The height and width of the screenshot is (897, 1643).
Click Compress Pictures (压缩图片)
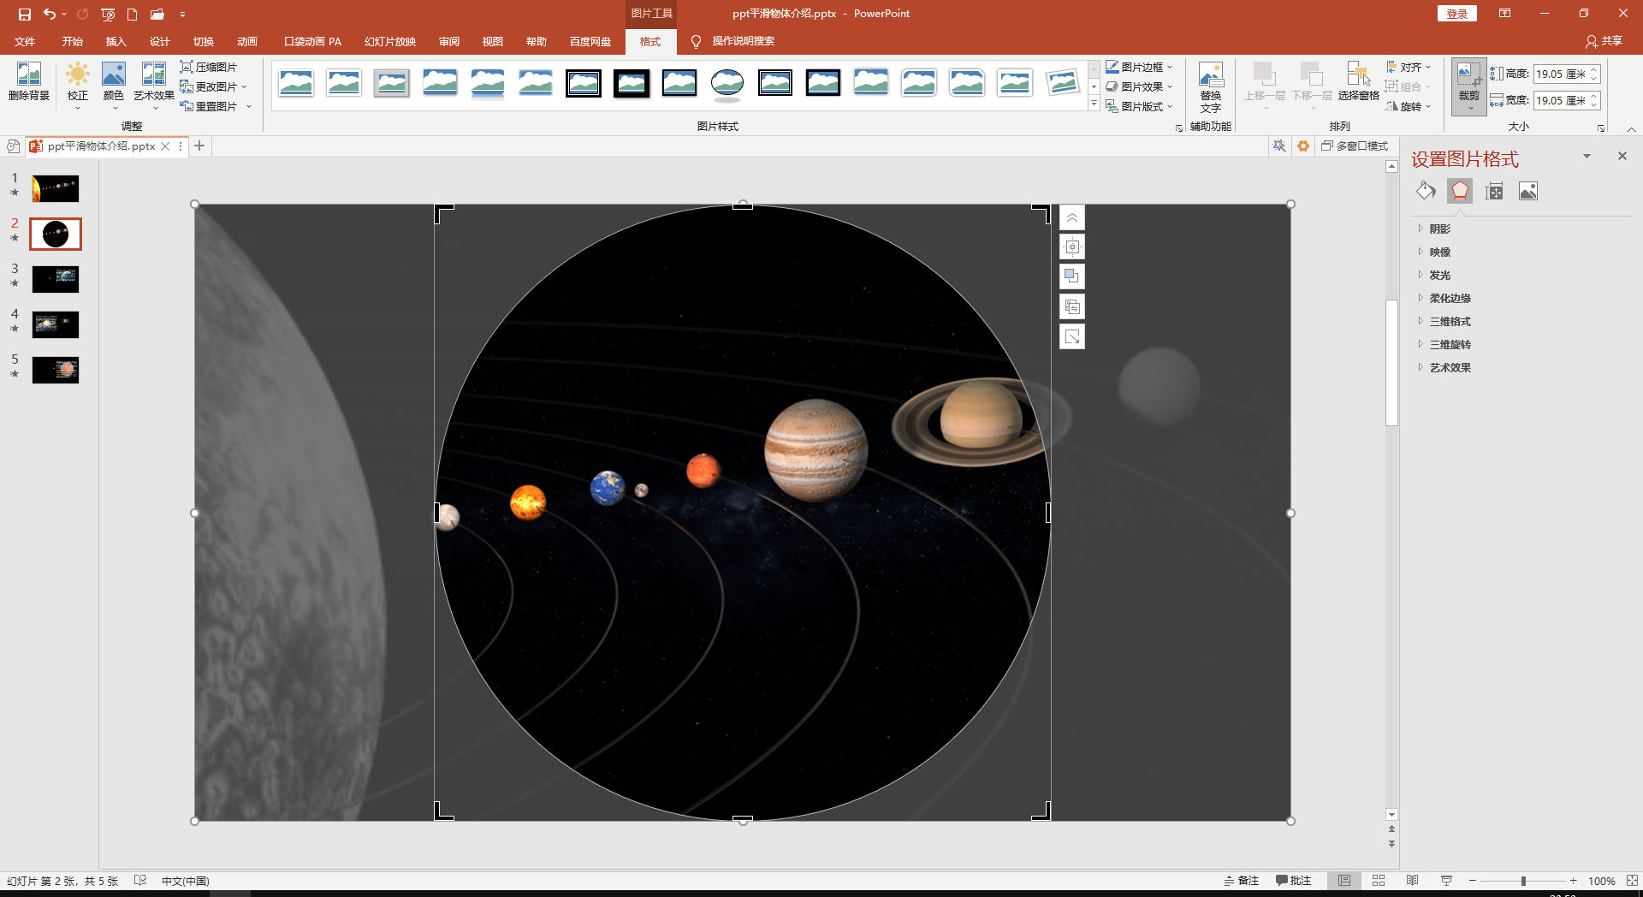(209, 67)
